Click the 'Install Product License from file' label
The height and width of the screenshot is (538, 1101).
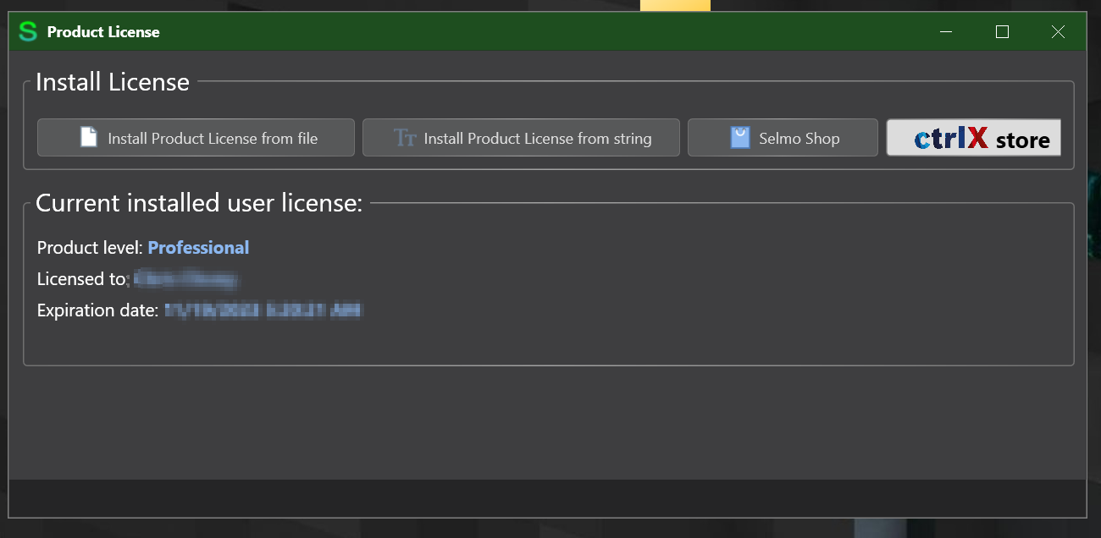point(213,139)
